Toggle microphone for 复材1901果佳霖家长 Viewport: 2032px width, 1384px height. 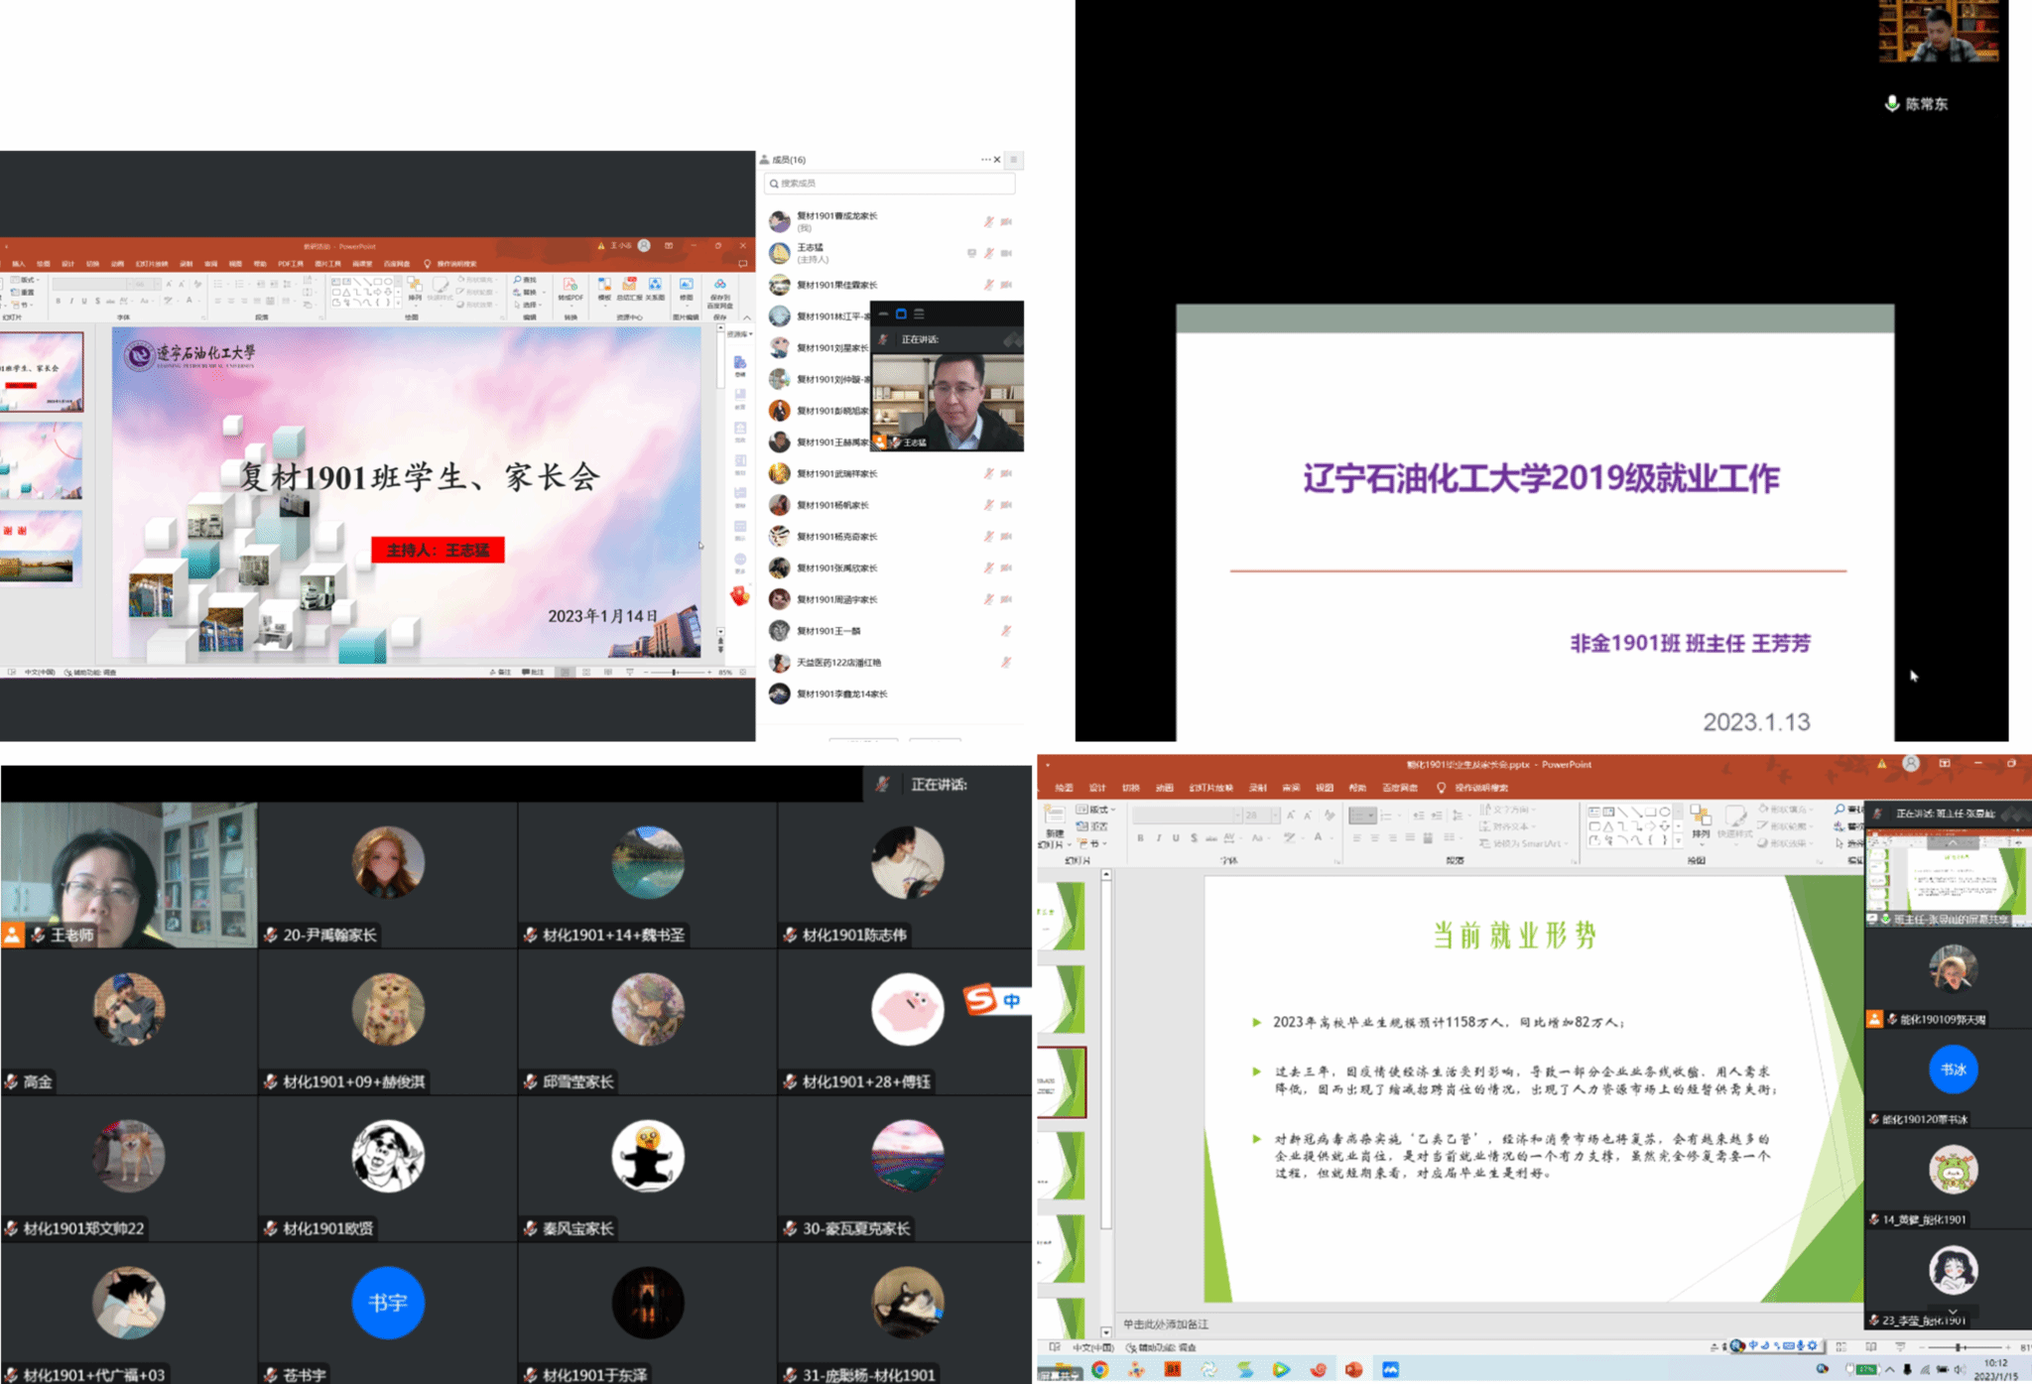[x=989, y=285]
